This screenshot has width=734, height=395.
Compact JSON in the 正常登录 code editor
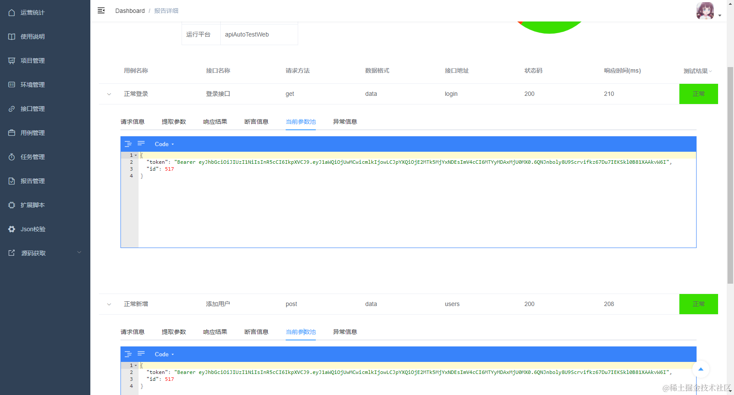pos(141,143)
